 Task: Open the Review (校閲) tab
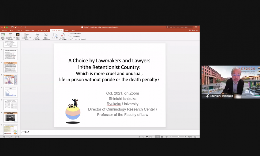pos(67,30)
